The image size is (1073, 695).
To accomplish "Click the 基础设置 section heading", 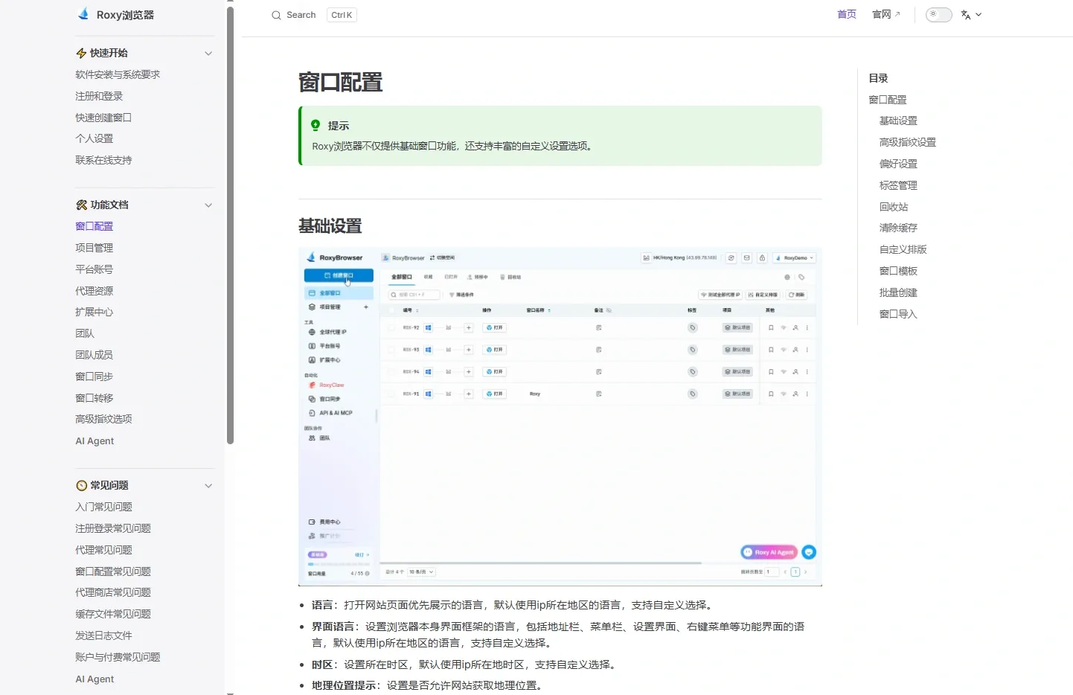I will (330, 226).
